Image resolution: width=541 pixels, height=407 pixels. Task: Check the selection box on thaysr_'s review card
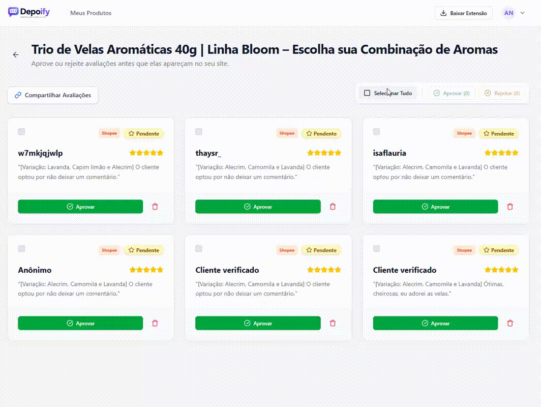(198, 131)
